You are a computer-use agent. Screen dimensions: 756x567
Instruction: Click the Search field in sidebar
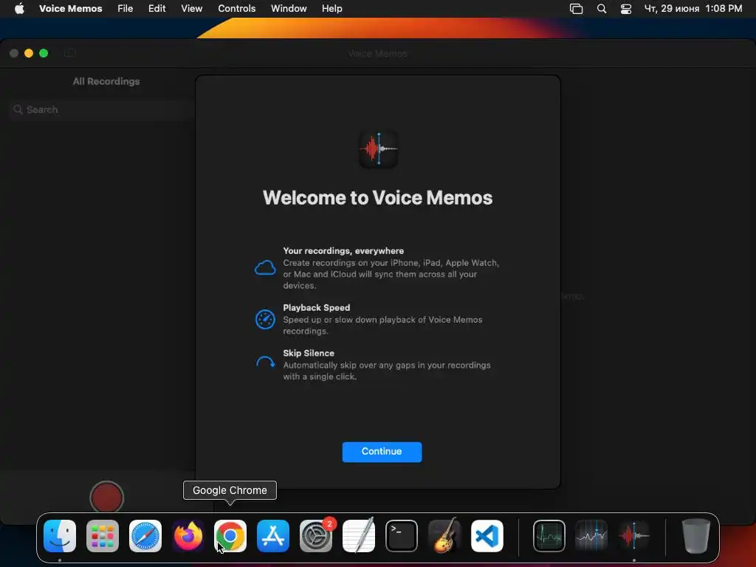pyautogui.click(x=101, y=109)
